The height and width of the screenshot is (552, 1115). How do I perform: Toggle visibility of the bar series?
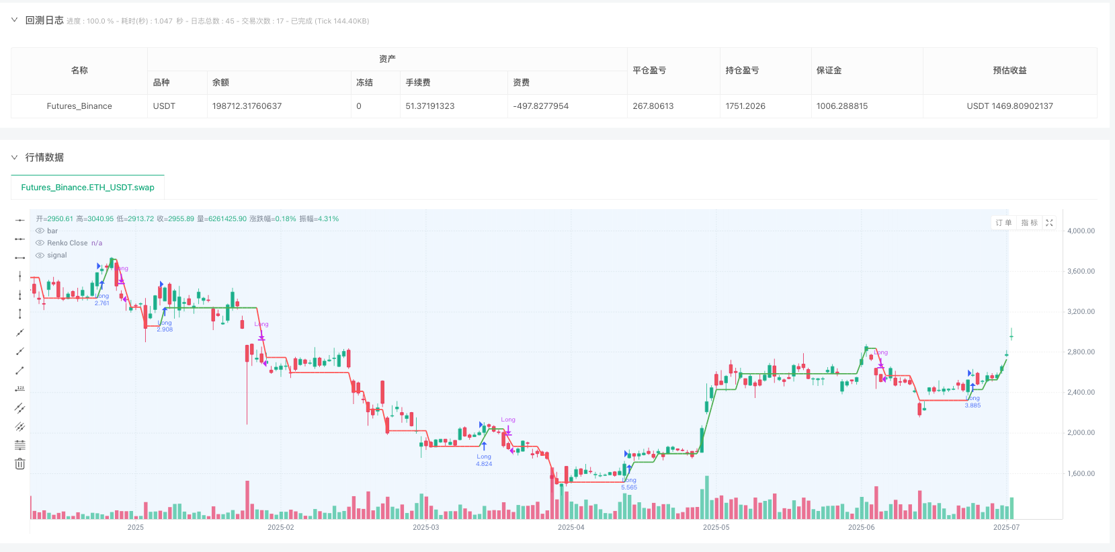point(40,231)
